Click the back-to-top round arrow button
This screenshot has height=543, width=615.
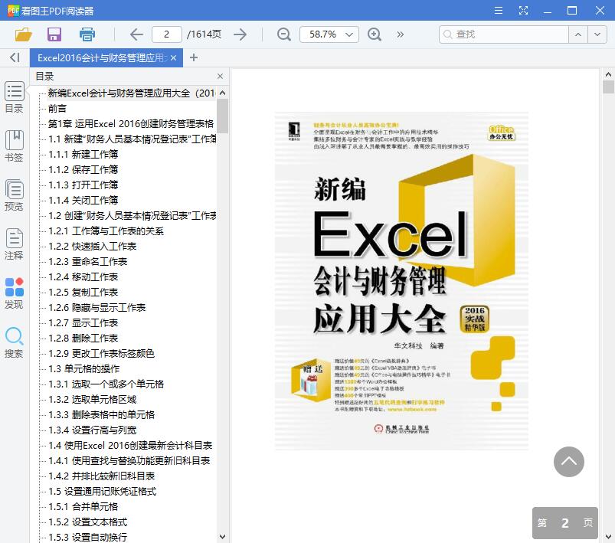pyautogui.click(x=569, y=462)
